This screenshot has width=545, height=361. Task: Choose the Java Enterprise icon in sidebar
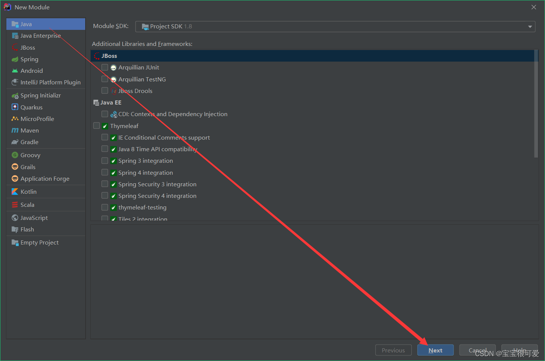click(x=15, y=36)
